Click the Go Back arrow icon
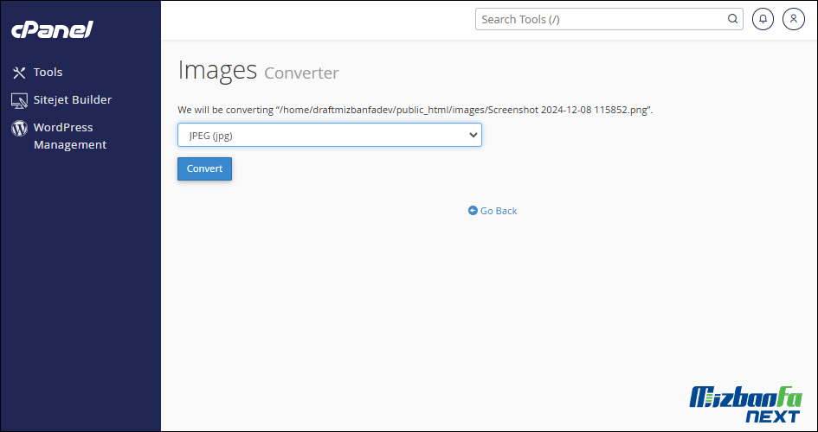This screenshot has width=818, height=432. coord(473,210)
